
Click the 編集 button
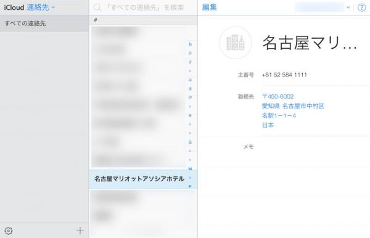(209, 7)
